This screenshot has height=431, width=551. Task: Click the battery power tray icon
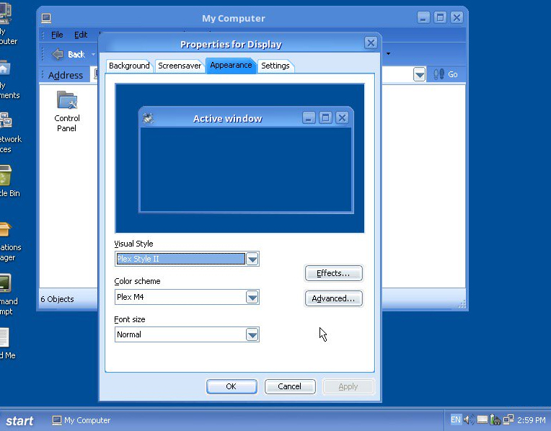[x=495, y=419]
